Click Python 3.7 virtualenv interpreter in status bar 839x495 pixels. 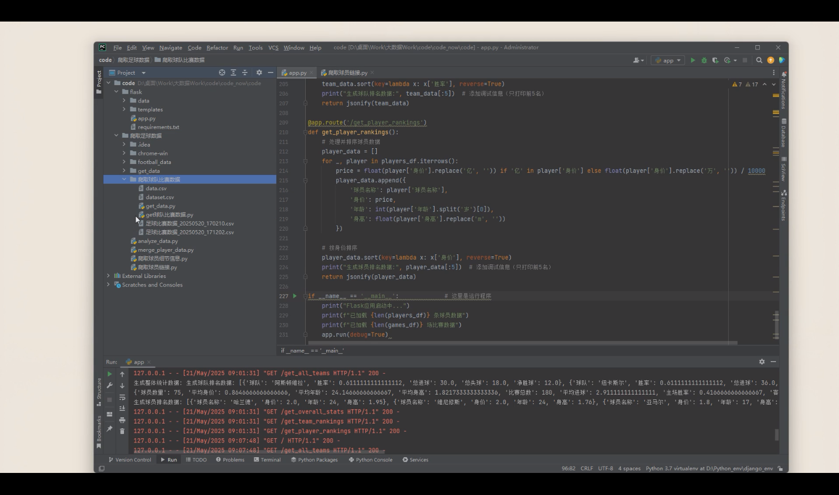click(x=709, y=468)
